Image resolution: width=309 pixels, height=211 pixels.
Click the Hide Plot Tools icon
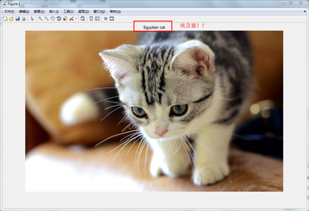[x=106, y=19]
